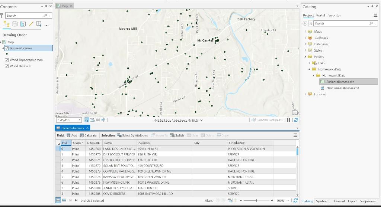Viewport: 381px width, 207px height.
Task: Pause map drawing
Action: click(x=288, y=120)
